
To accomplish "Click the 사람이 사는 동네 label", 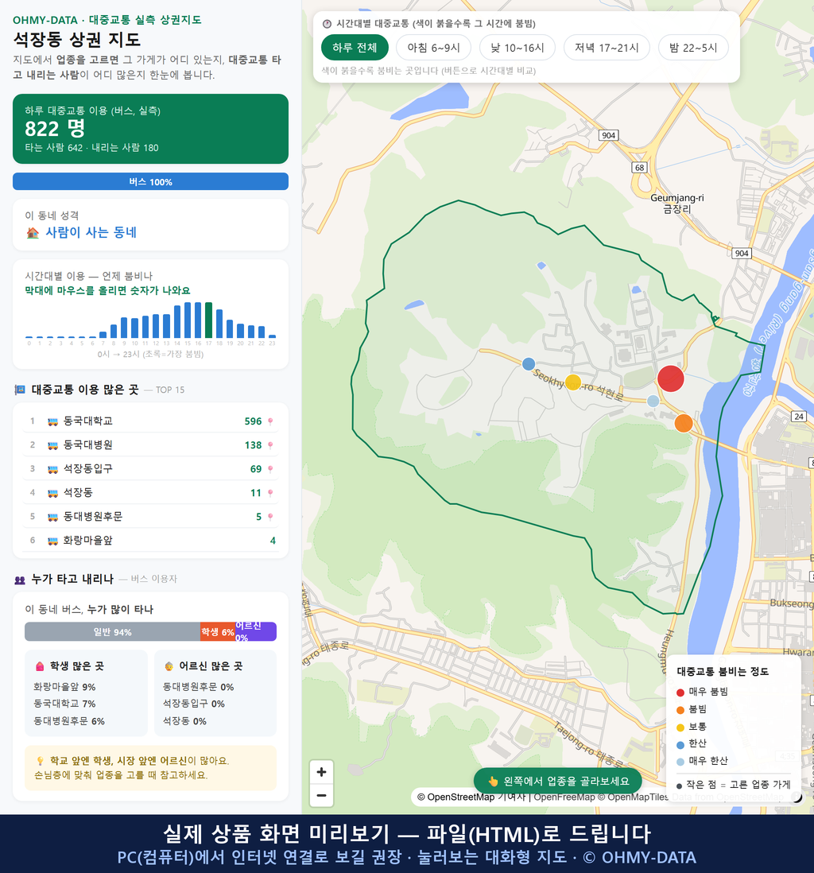I will (x=91, y=233).
